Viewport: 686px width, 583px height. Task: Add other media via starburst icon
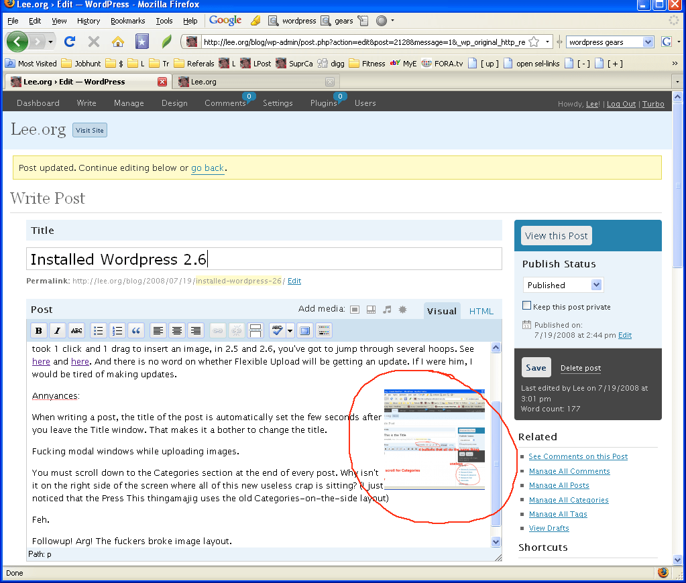click(x=403, y=310)
